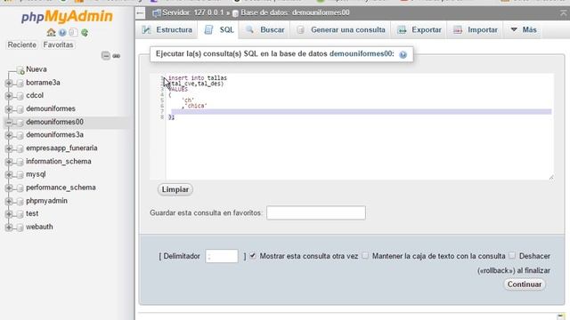570x320 pixels.
Task: Switch to the SQL tab
Action: click(219, 29)
